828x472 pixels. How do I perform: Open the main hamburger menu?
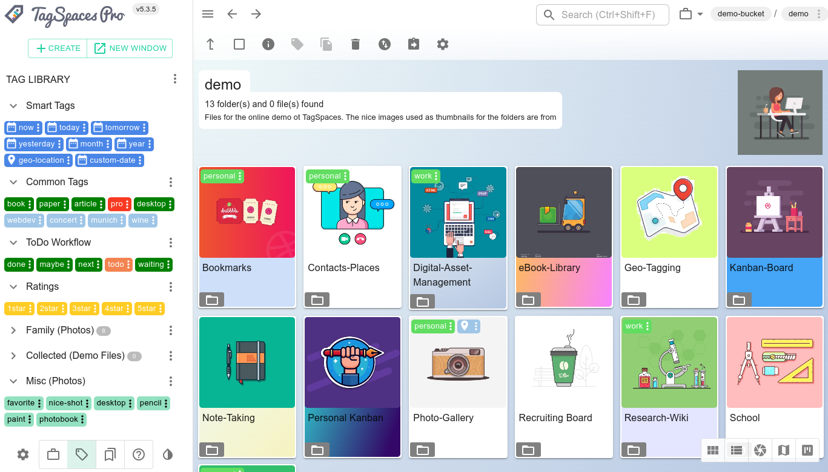pos(208,13)
